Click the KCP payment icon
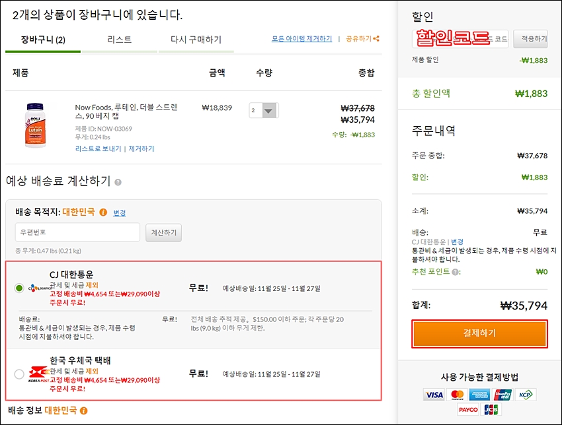 [x=526, y=395]
